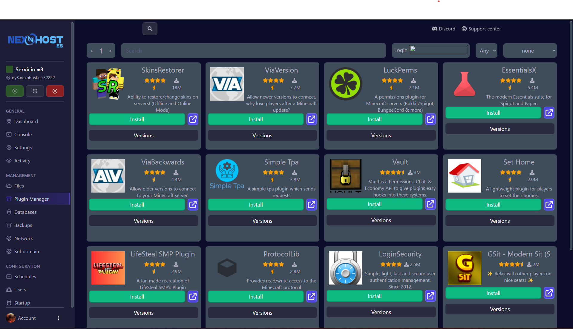Image resolution: width=573 pixels, height=329 pixels.
Task: Install the GSit plugin
Action: 493,293
